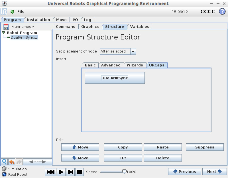This screenshot has width=228, height=178.
Task: Click the save program floppy disk icon
Action: click(x=6, y=27)
